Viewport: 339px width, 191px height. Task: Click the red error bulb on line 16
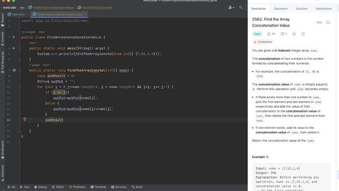click(25, 119)
